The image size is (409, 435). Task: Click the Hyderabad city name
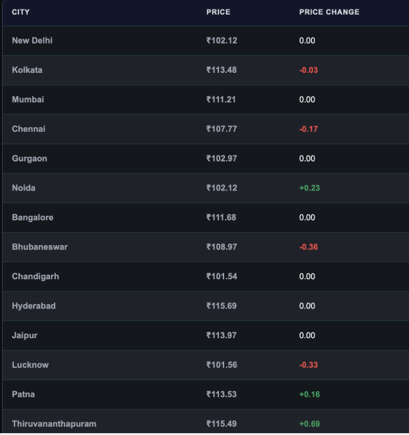[x=34, y=306]
